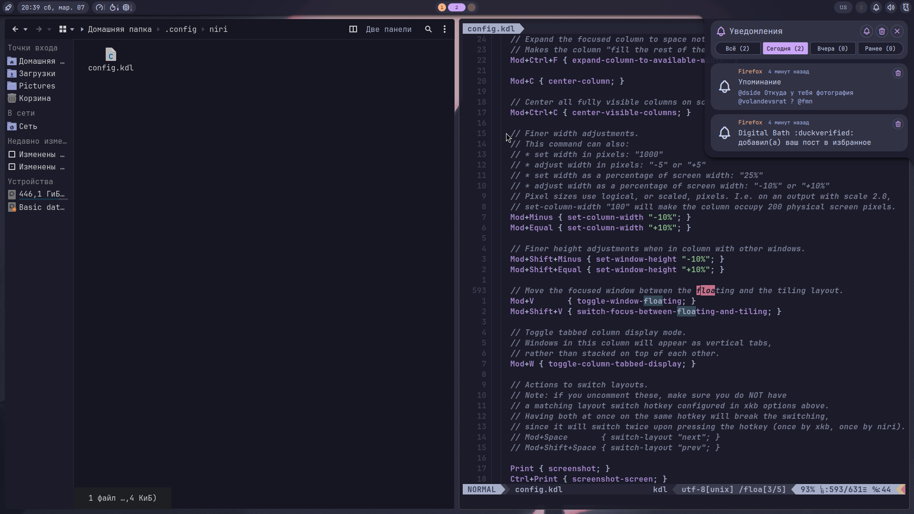Switch keyboard layout US indicator
Viewport: 914px width, 514px height.
[843, 7]
